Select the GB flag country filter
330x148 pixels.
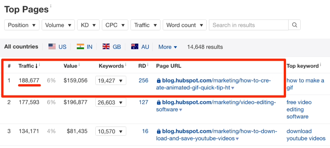[111, 47]
